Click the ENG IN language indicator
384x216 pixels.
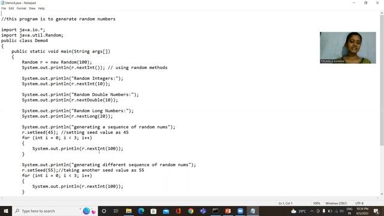349,211
